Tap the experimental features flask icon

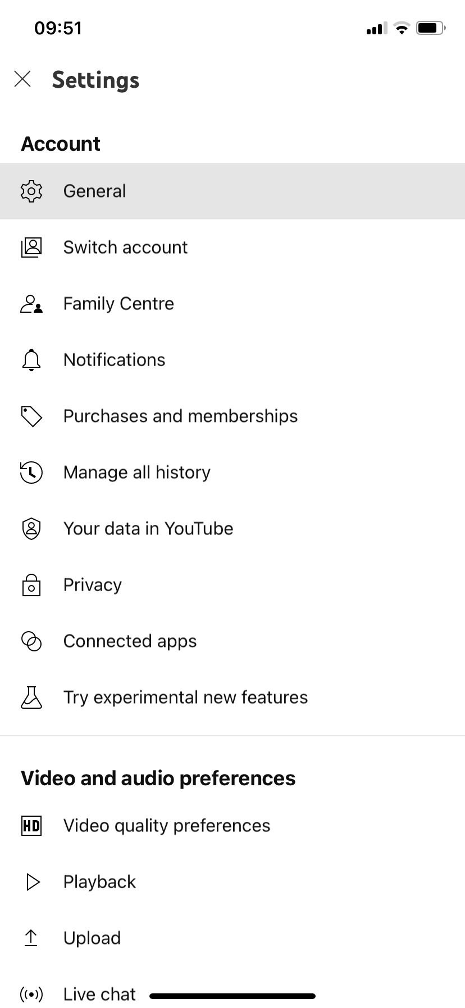(x=31, y=697)
